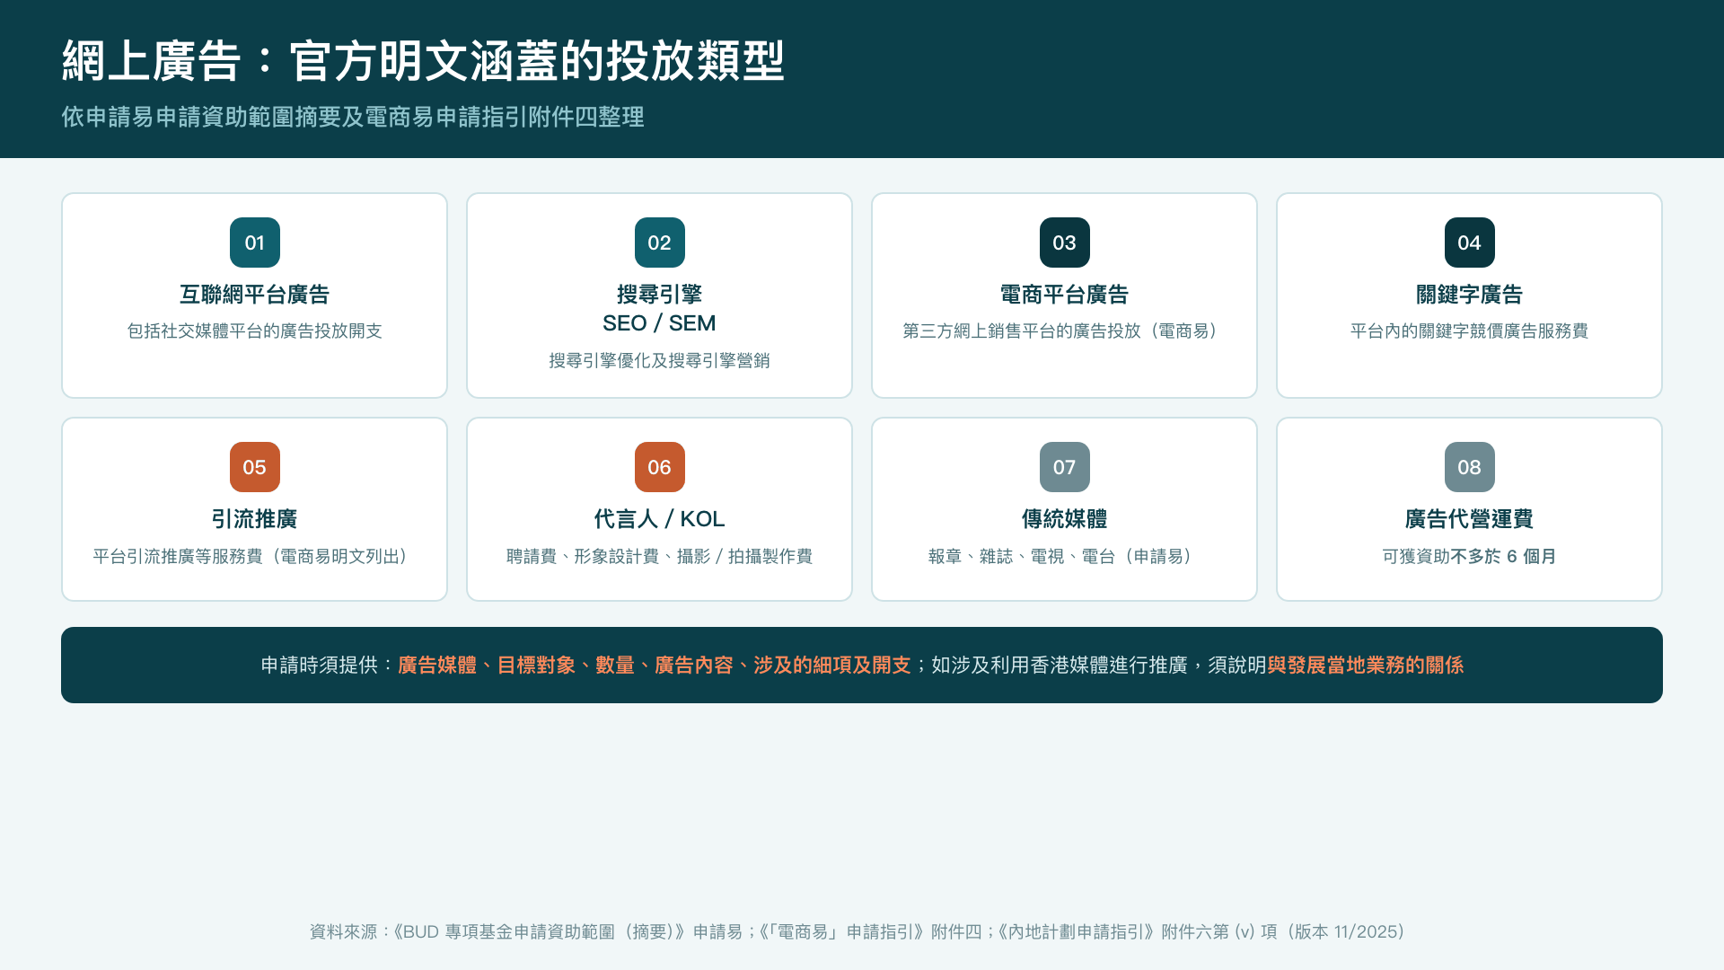Click description 可獲資助不多於 6 個月
This screenshot has height=970, width=1724.
click(1469, 557)
